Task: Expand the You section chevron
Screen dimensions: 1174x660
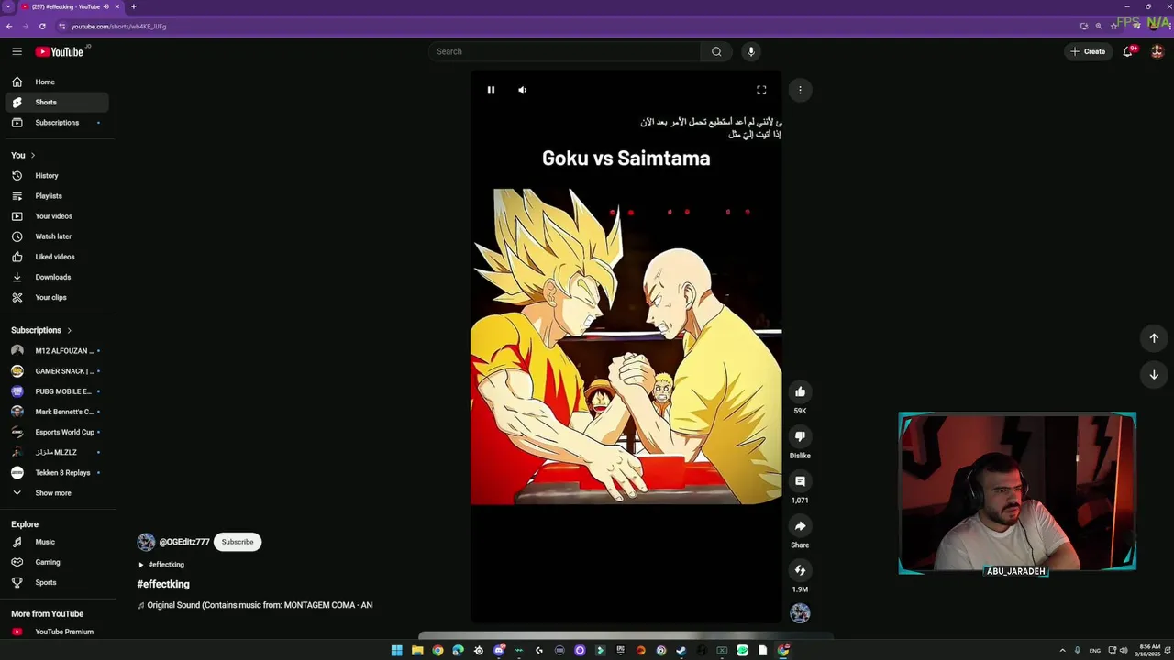Action: (x=33, y=156)
